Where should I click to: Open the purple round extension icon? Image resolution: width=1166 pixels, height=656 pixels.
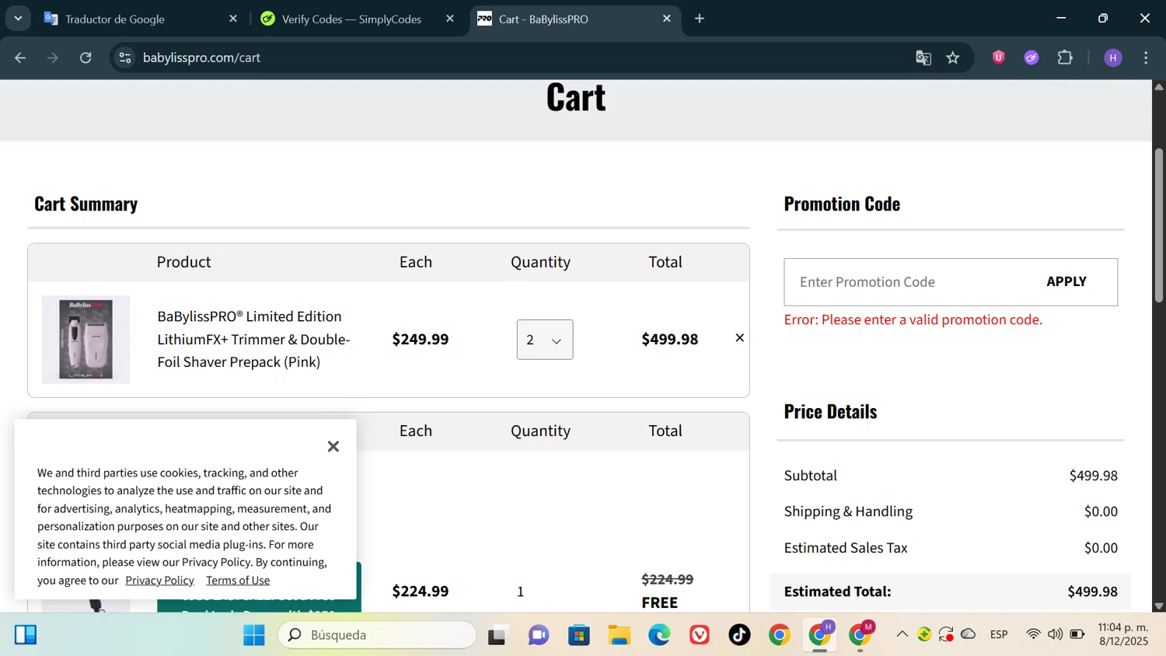(x=1032, y=58)
